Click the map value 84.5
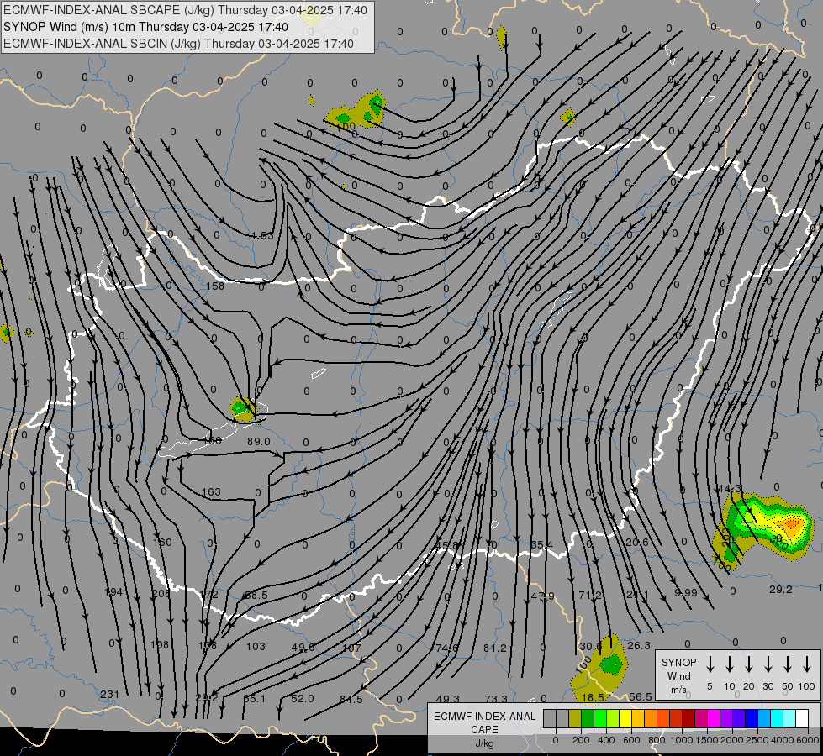 pyautogui.click(x=351, y=699)
